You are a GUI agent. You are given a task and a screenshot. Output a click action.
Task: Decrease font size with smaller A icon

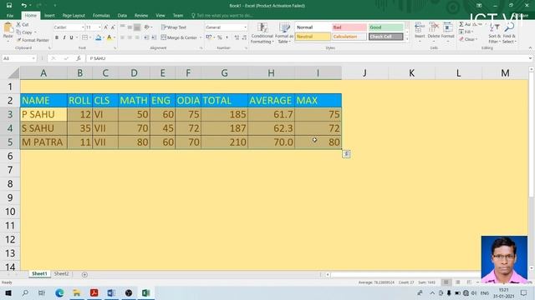click(113, 27)
